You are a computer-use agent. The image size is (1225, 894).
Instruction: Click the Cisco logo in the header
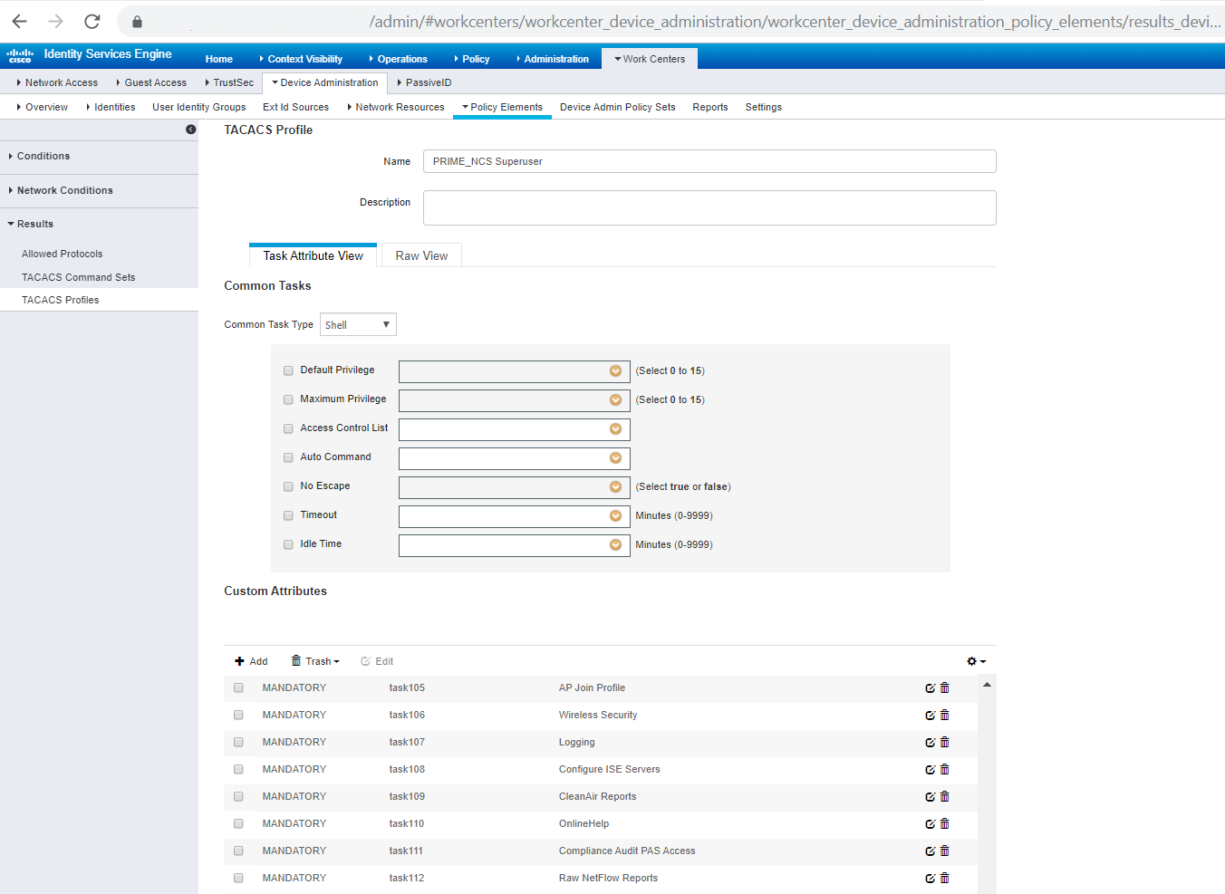tap(19, 54)
